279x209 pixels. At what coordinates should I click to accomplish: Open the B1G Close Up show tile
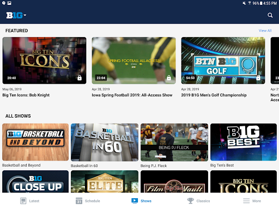(x=35, y=181)
